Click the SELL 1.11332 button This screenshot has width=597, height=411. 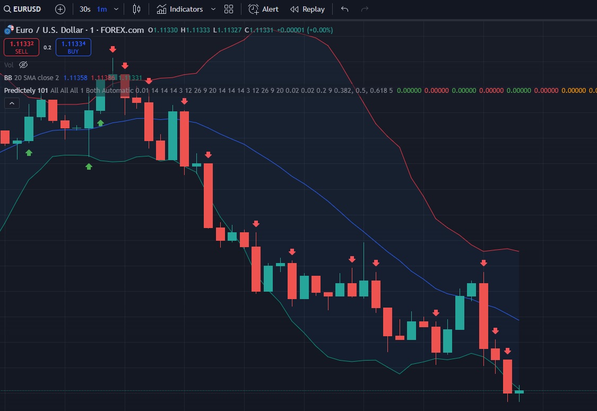pos(21,47)
